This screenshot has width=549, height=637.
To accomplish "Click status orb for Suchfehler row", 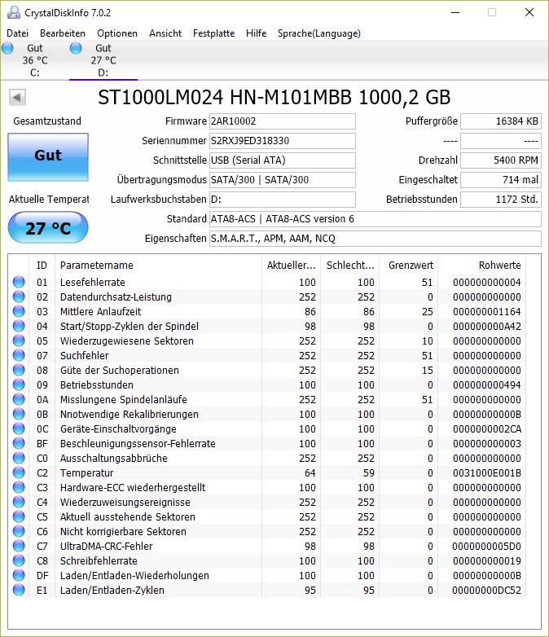I will [19, 355].
